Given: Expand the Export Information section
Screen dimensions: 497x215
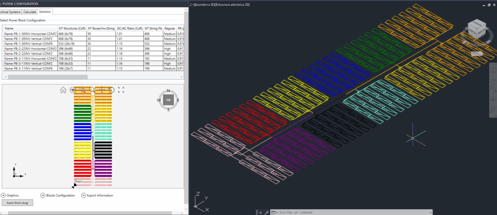Looking at the screenshot, I should pyautogui.click(x=83, y=196).
